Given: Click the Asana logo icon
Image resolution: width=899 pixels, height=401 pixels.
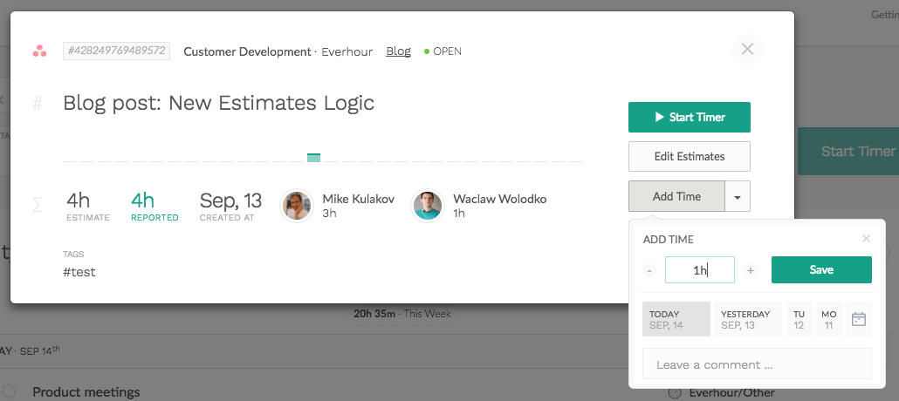Looking at the screenshot, I should click(39, 51).
